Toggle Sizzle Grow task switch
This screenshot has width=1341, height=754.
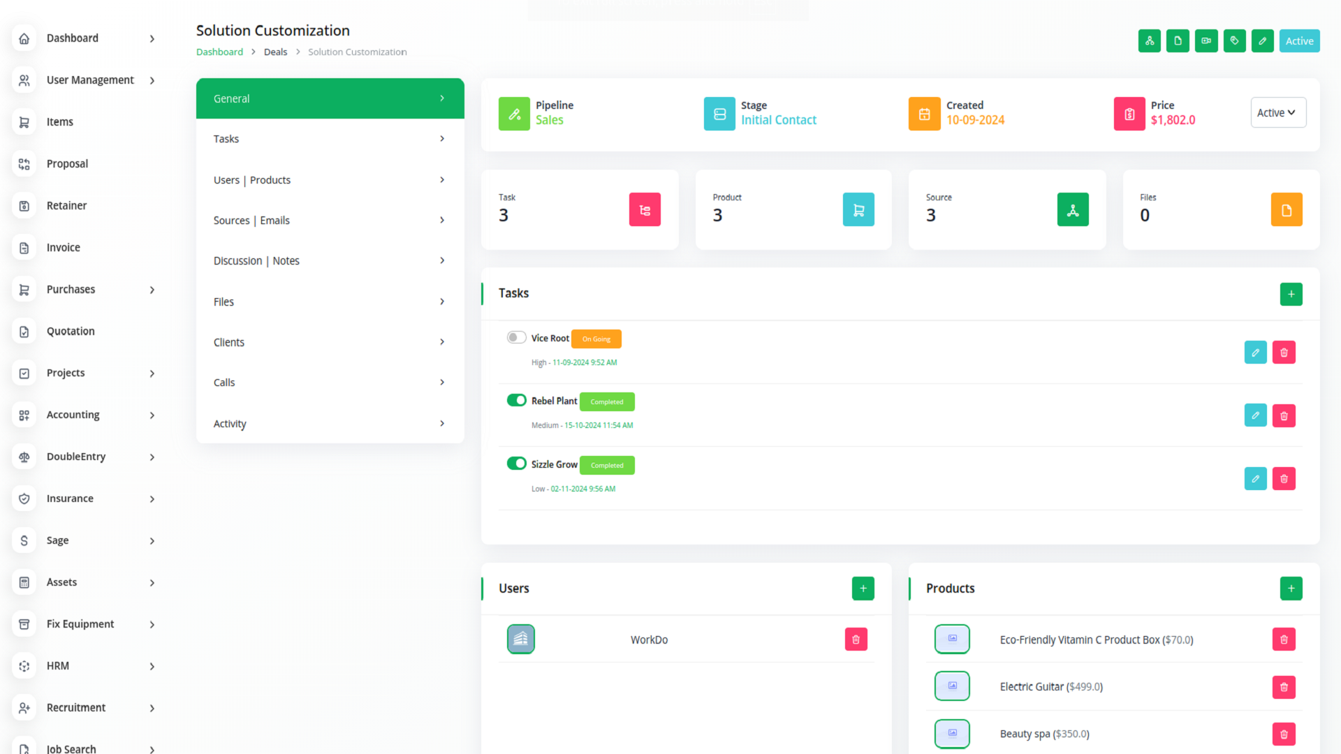[x=516, y=464]
